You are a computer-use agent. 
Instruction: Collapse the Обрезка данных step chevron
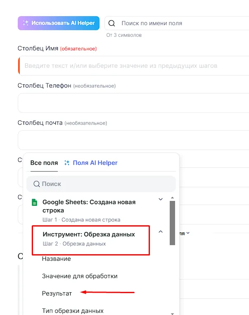(161, 231)
